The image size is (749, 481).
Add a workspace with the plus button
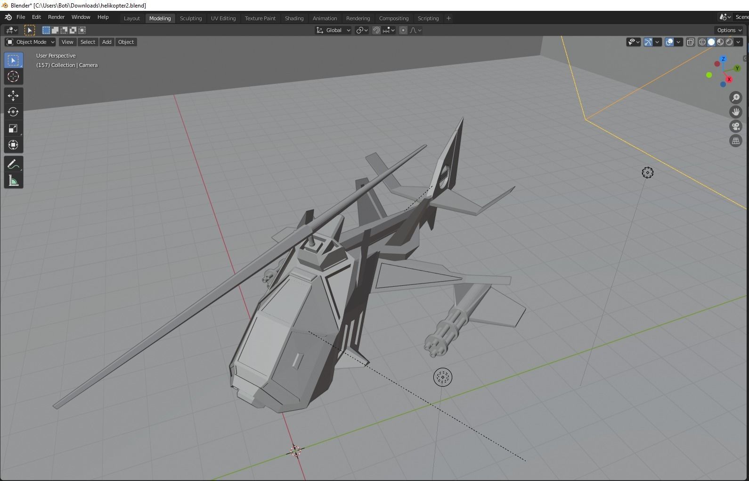coord(448,18)
